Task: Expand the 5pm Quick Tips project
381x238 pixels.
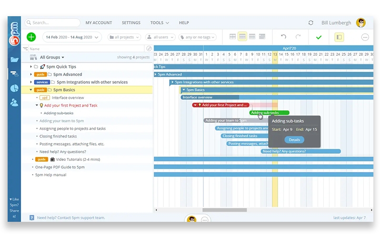Action: point(31,67)
